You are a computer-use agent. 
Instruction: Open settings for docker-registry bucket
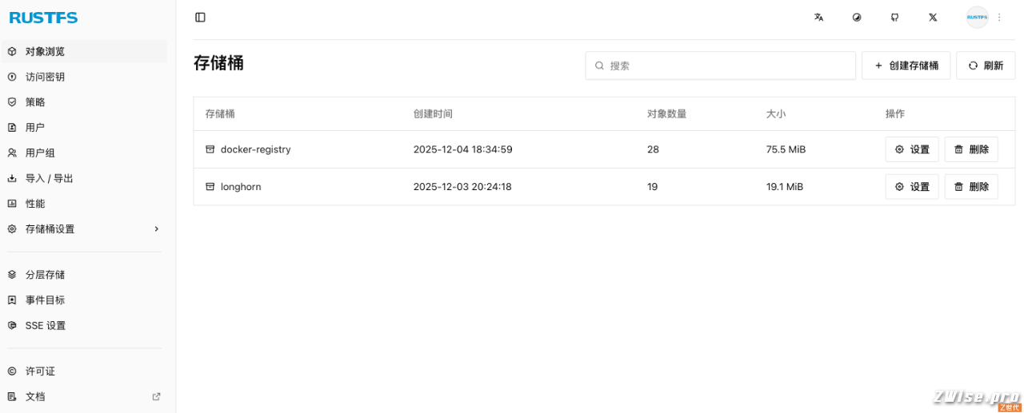(911, 149)
